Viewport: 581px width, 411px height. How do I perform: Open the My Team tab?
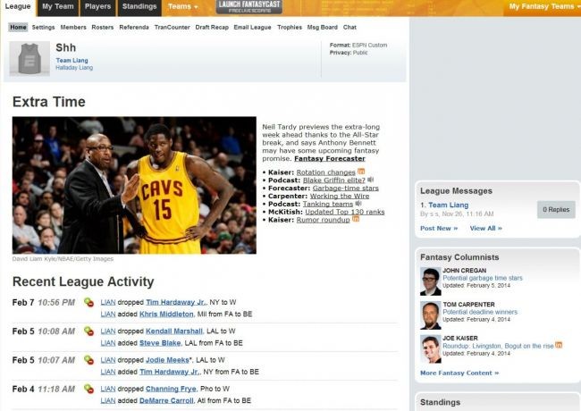58,6
